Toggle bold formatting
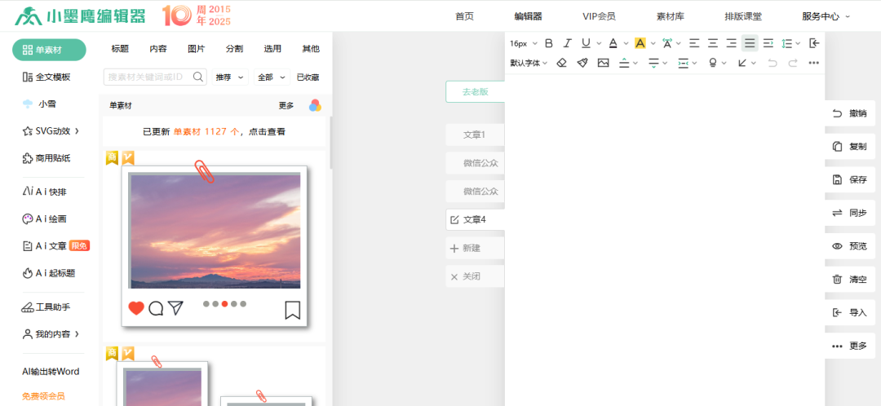The image size is (881, 406). (x=548, y=43)
